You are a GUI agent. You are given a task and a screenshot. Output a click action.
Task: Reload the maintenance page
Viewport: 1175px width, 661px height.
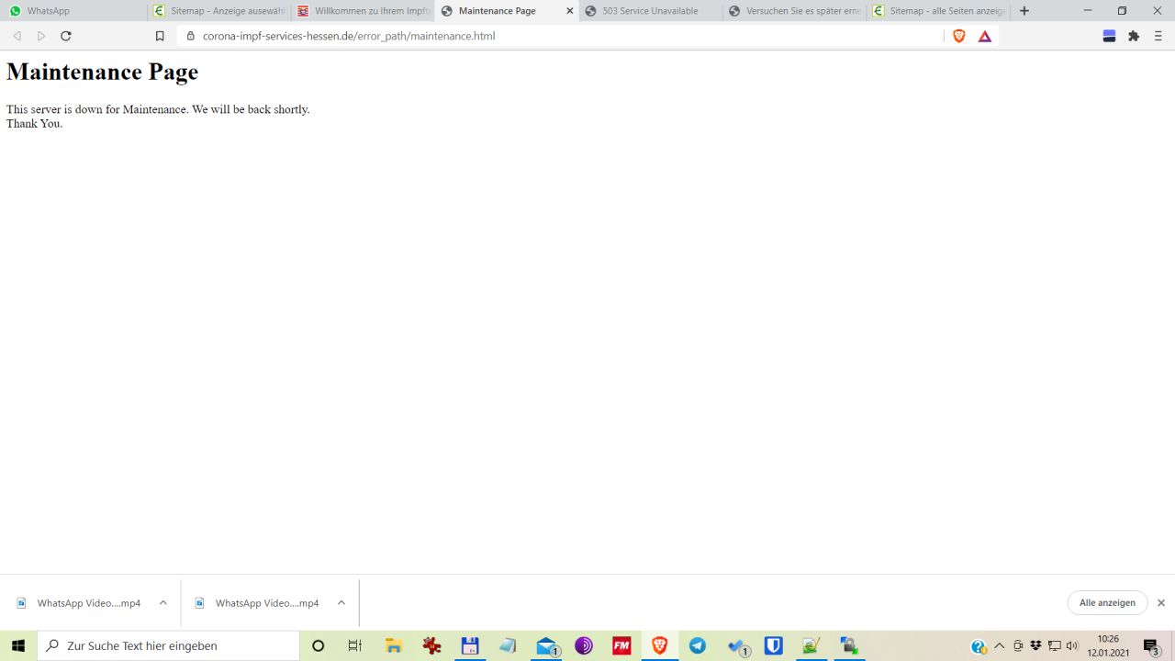[65, 36]
